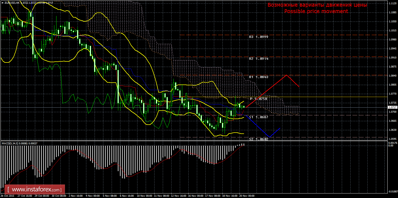The width and height of the screenshot is (398, 198).
Task: Click the 1.1050 value on price scale
Action: click(x=392, y=22)
